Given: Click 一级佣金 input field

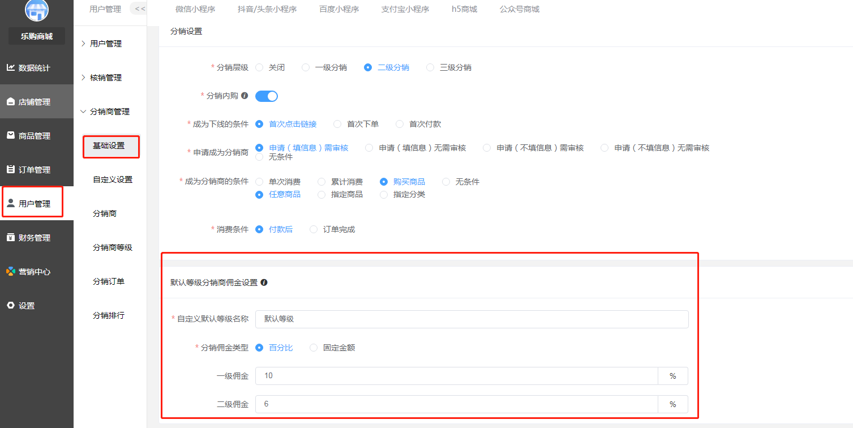Looking at the screenshot, I should pos(457,376).
